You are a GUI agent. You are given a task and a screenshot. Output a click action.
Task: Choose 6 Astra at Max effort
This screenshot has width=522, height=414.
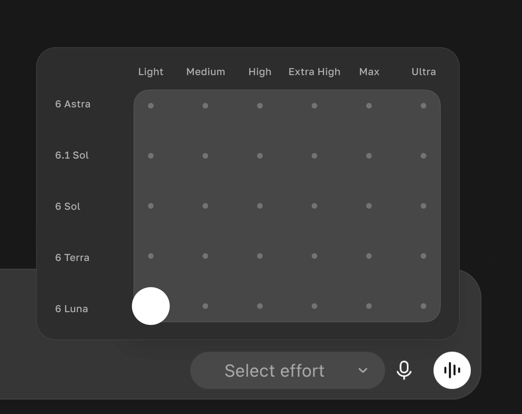(x=369, y=106)
